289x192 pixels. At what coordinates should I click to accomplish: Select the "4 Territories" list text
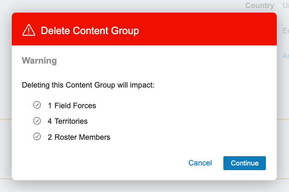[x=68, y=121]
